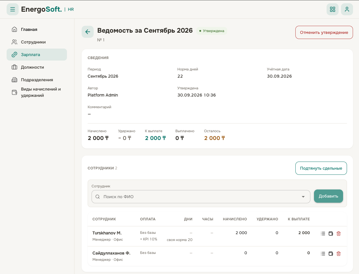Click the search magnifier icon in employee field
The height and width of the screenshot is (274, 359).
tap(98, 197)
